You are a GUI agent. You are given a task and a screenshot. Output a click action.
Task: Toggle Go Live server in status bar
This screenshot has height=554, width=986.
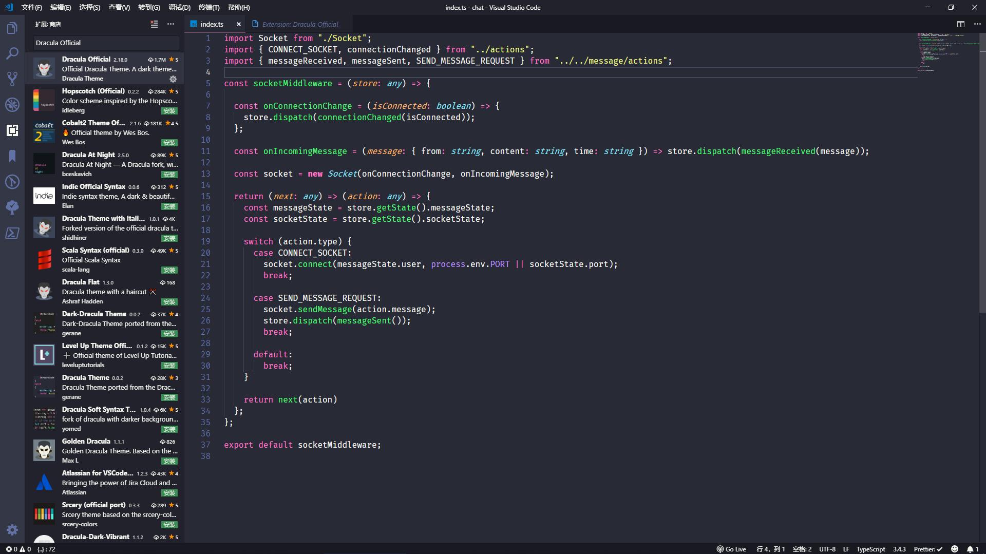(731, 549)
